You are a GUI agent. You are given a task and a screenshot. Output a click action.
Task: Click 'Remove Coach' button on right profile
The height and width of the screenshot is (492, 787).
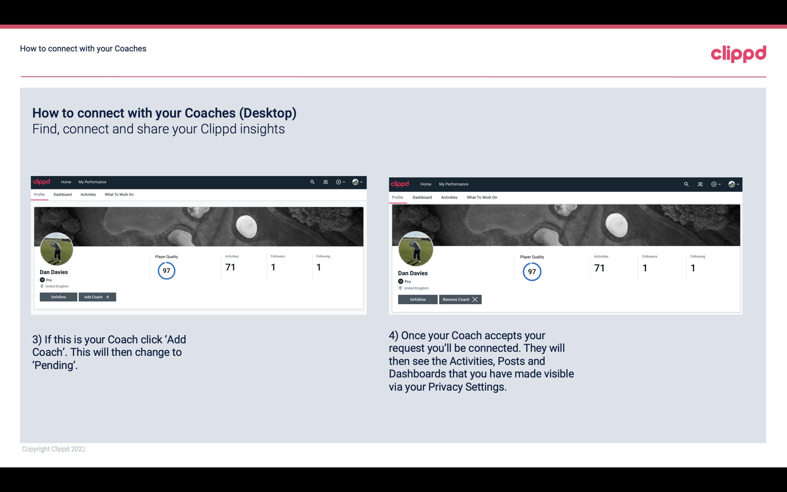[x=460, y=299]
